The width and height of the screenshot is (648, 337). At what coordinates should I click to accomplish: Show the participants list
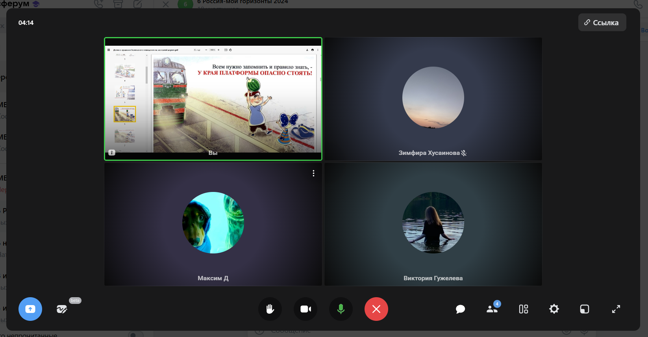pos(492,308)
